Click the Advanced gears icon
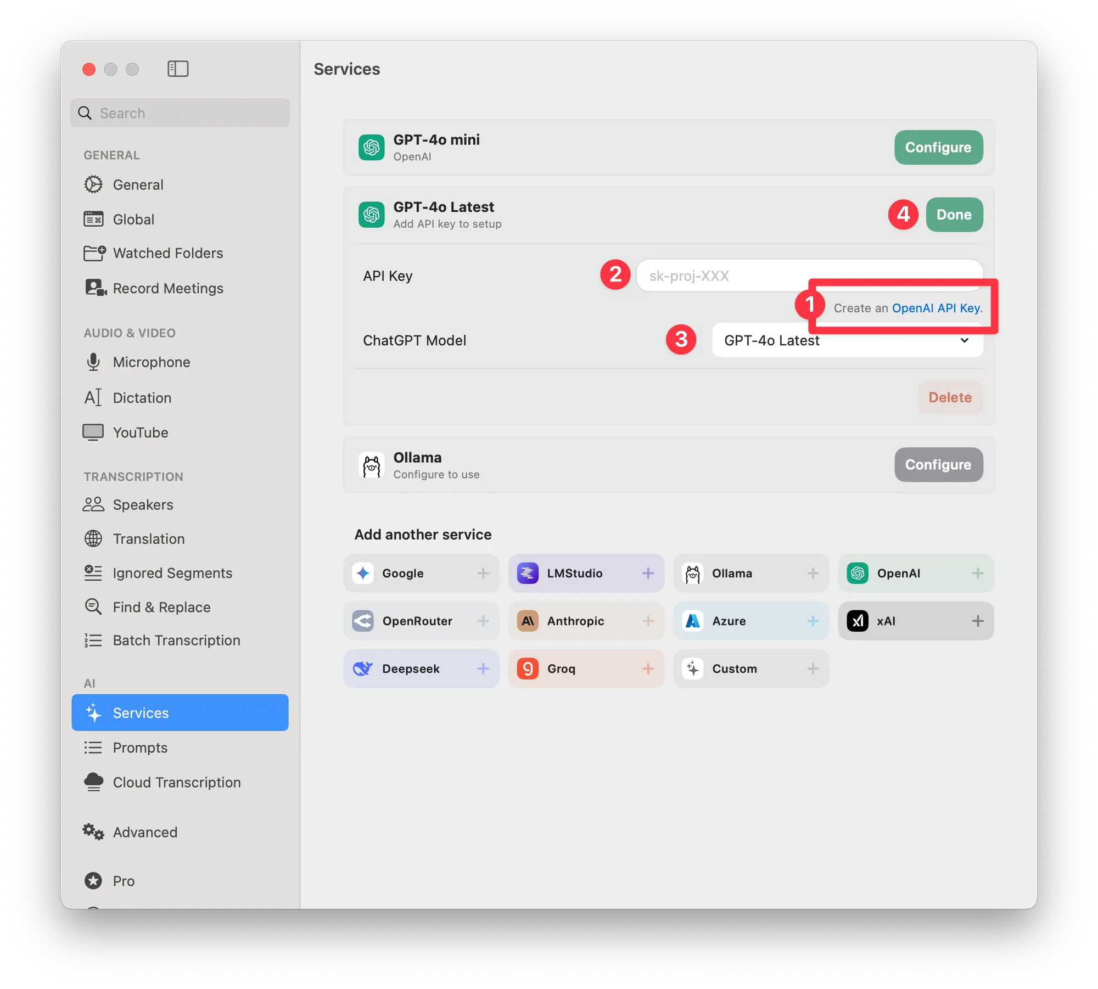Image resolution: width=1098 pixels, height=989 pixels. coord(93,832)
